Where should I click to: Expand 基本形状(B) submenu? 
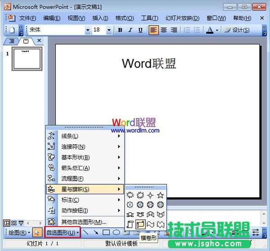click(x=85, y=157)
